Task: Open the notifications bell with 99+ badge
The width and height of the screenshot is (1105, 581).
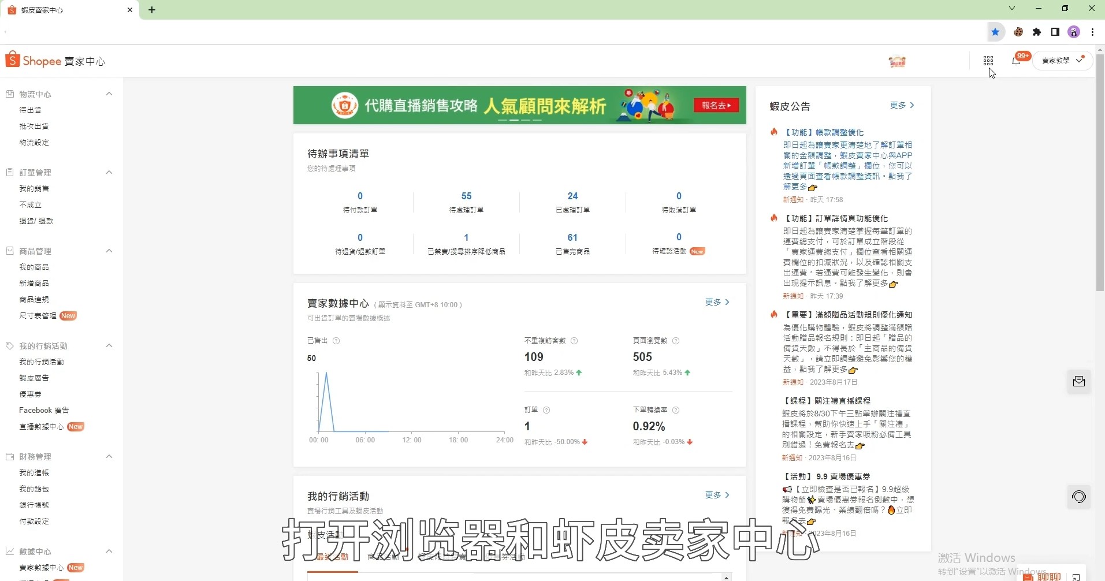Action: pyautogui.click(x=1016, y=61)
